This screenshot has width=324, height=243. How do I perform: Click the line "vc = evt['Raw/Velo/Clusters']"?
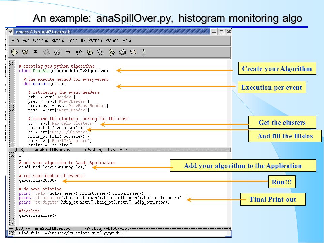[x=62, y=123]
